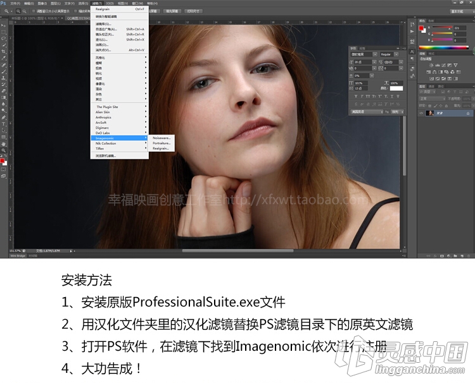The image size is (475, 383).
Task: Open the Character panel dock icon
Action: [x=412, y=52]
